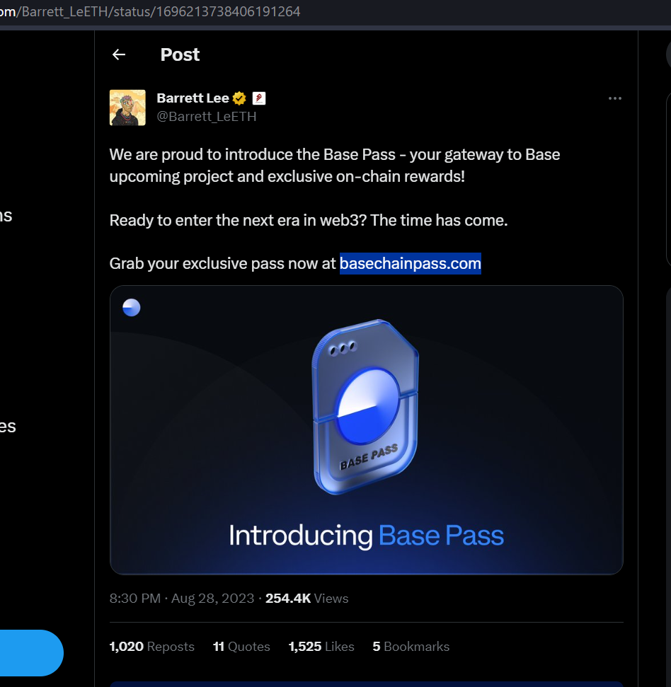The image size is (671, 687).
Task: View the 254.4K Views count
Action: [x=306, y=598]
